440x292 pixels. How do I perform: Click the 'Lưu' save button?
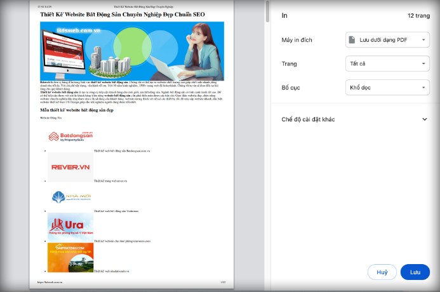pos(415,272)
